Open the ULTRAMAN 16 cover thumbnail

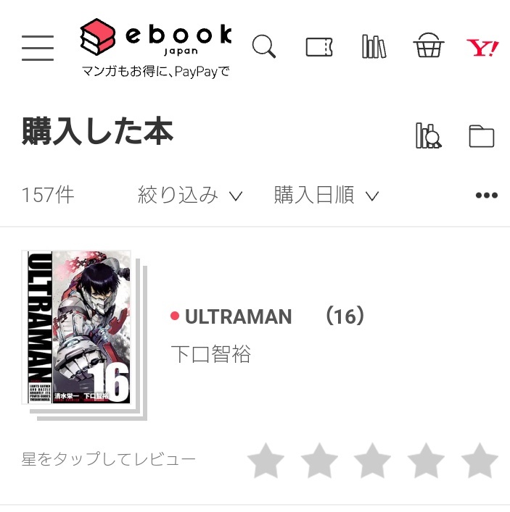coord(83,335)
